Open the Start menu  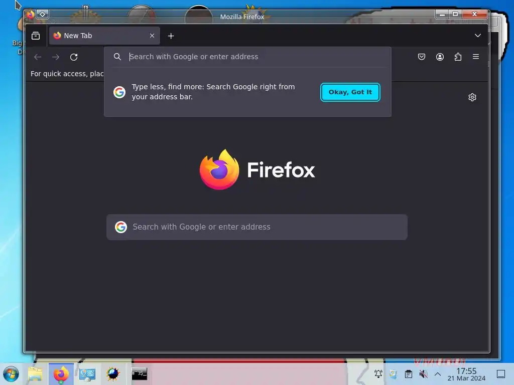point(11,374)
